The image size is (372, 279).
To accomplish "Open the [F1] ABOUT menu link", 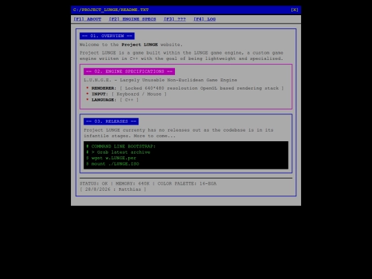I will click(x=87, y=19).
